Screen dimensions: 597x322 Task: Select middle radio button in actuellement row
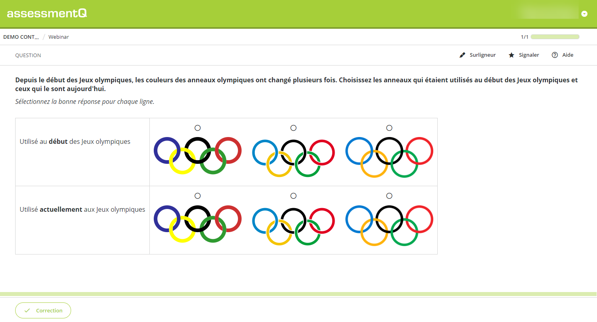[294, 196]
